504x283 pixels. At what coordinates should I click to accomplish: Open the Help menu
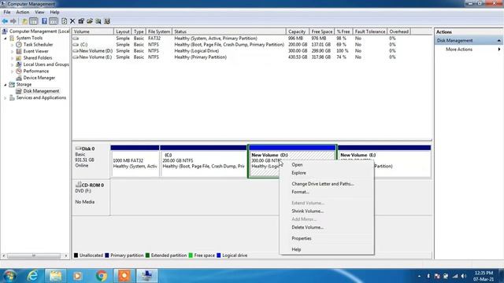click(x=54, y=13)
